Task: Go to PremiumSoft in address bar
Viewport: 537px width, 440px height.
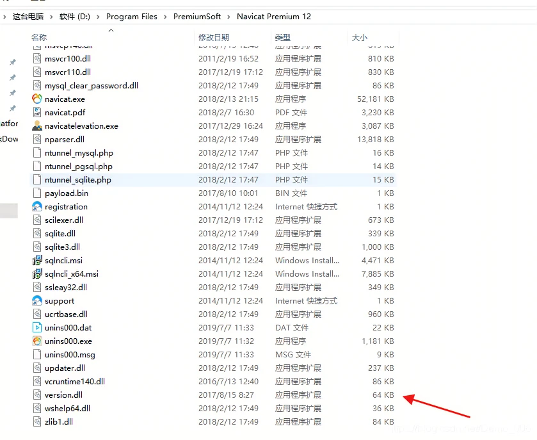Action: tap(197, 17)
